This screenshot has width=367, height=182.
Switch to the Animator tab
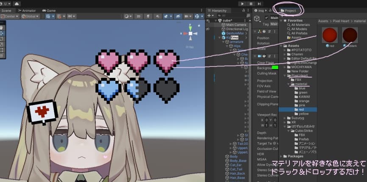coord(27,11)
